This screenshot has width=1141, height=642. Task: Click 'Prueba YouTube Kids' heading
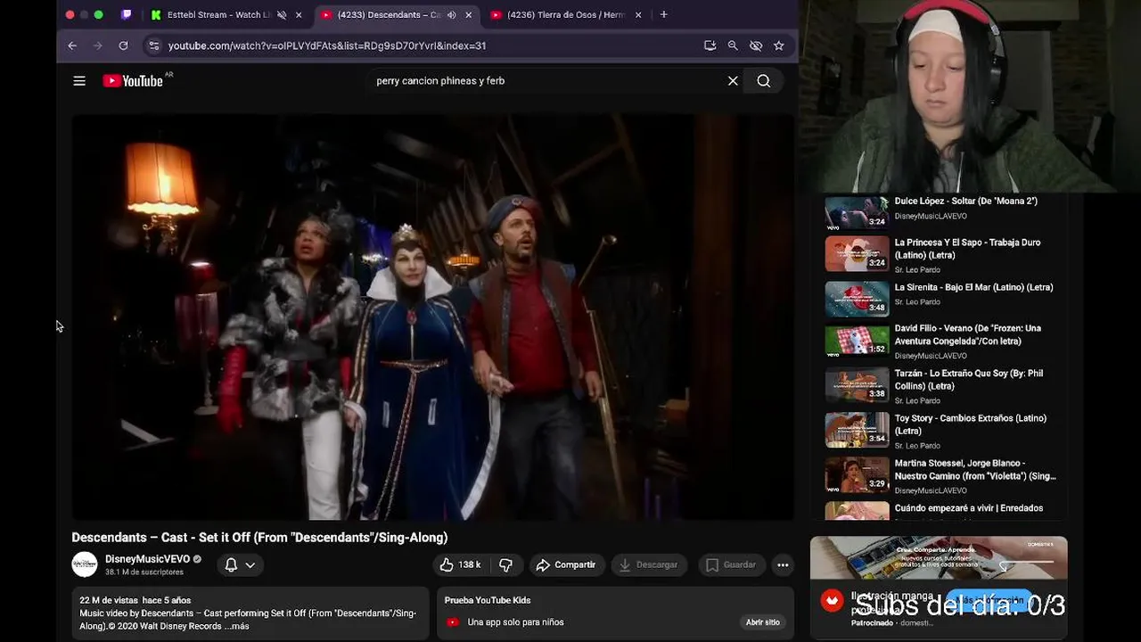(x=488, y=601)
